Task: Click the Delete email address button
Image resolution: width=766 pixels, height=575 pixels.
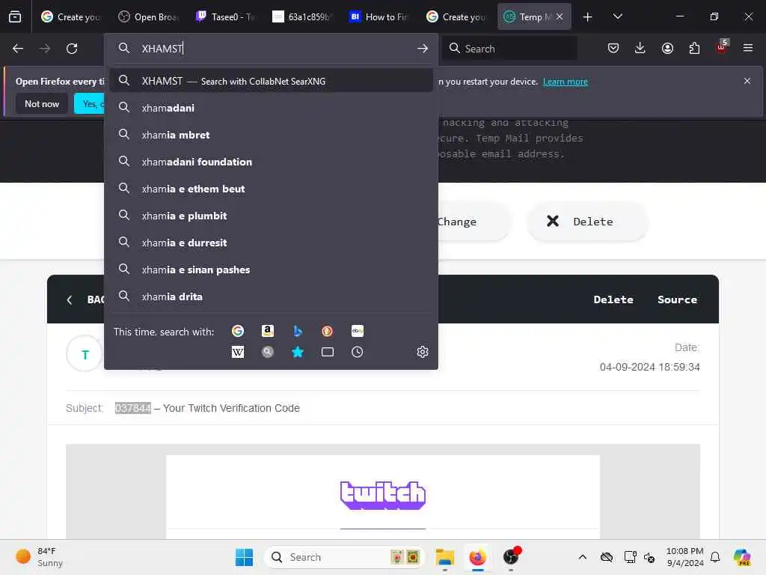Action: [587, 222]
